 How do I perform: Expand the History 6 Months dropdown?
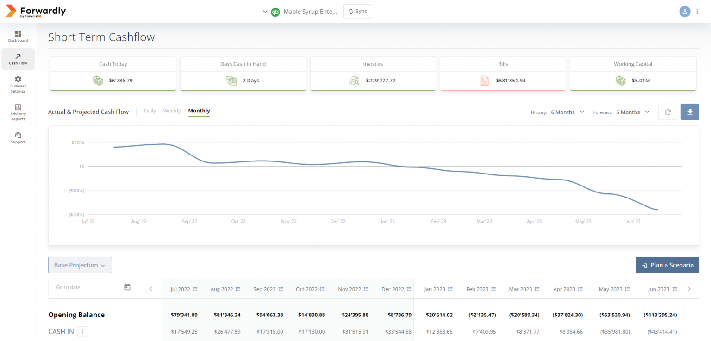(x=568, y=112)
